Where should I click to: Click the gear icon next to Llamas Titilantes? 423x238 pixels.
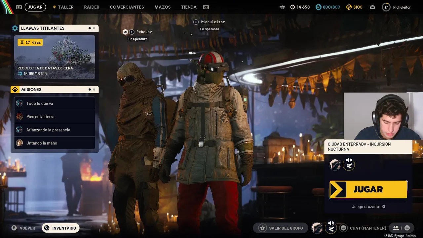coord(15,28)
